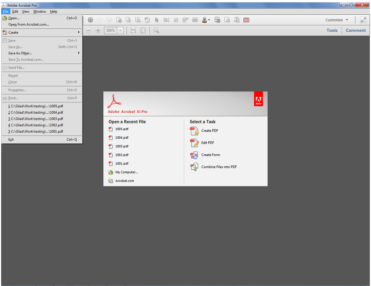Viewport: 371px width, 286px height.
Task: Open the red tool chest icon
Action: tap(246, 20)
